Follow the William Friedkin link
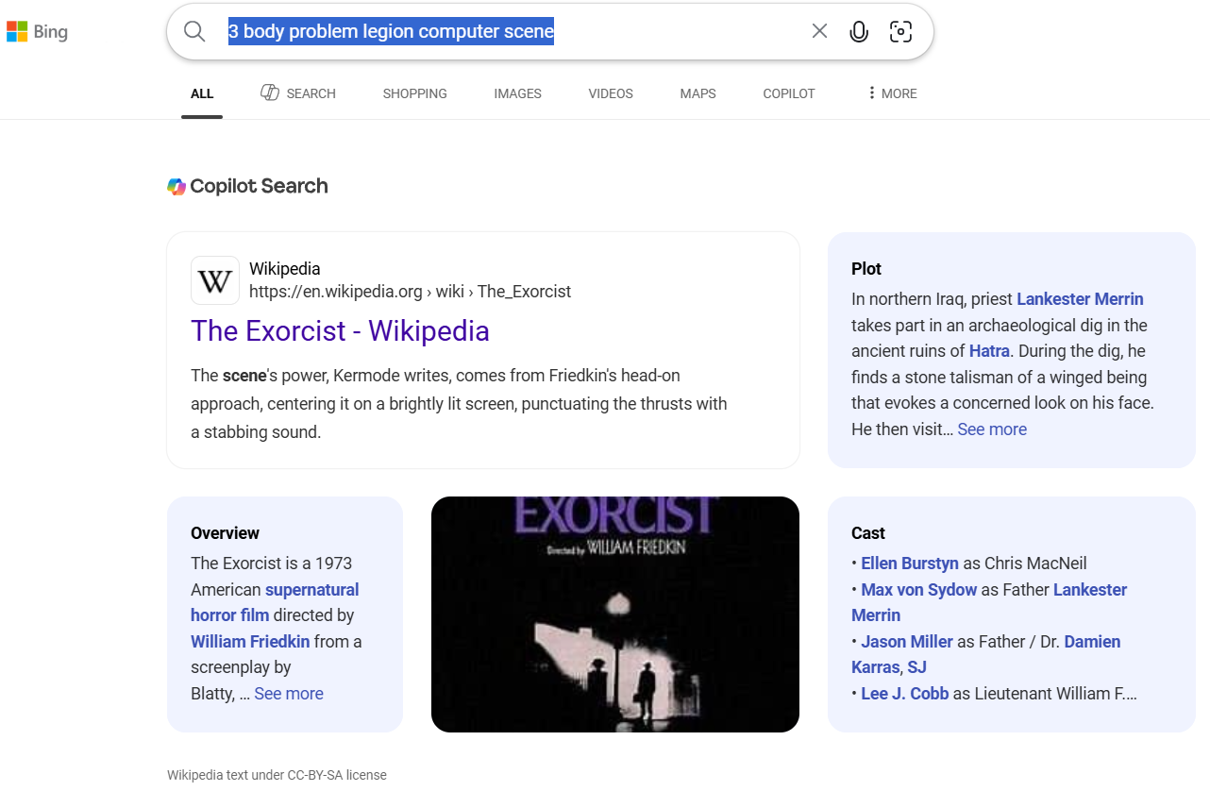Image resolution: width=1210 pixels, height=791 pixels. [x=250, y=642]
